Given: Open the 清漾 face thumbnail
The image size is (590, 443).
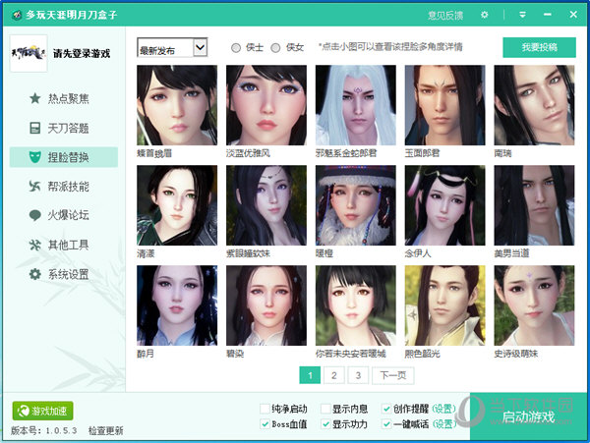Looking at the screenshot, I should point(177,205).
